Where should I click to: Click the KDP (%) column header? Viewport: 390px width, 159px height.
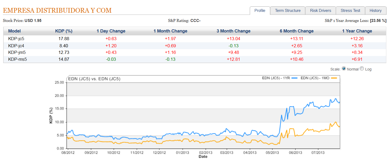click(64, 31)
